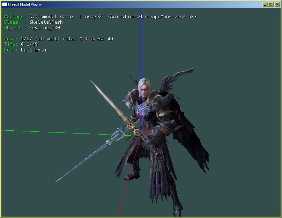Image resolution: width=282 pixels, height=218 pixels.
Task: Click the object name keyache_m00
Action: (45, 28)
